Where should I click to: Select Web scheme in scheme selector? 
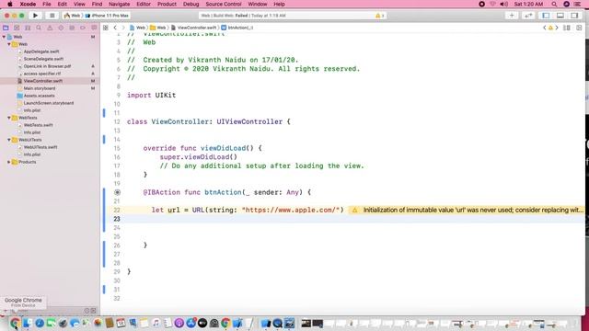tap(72, 16)
